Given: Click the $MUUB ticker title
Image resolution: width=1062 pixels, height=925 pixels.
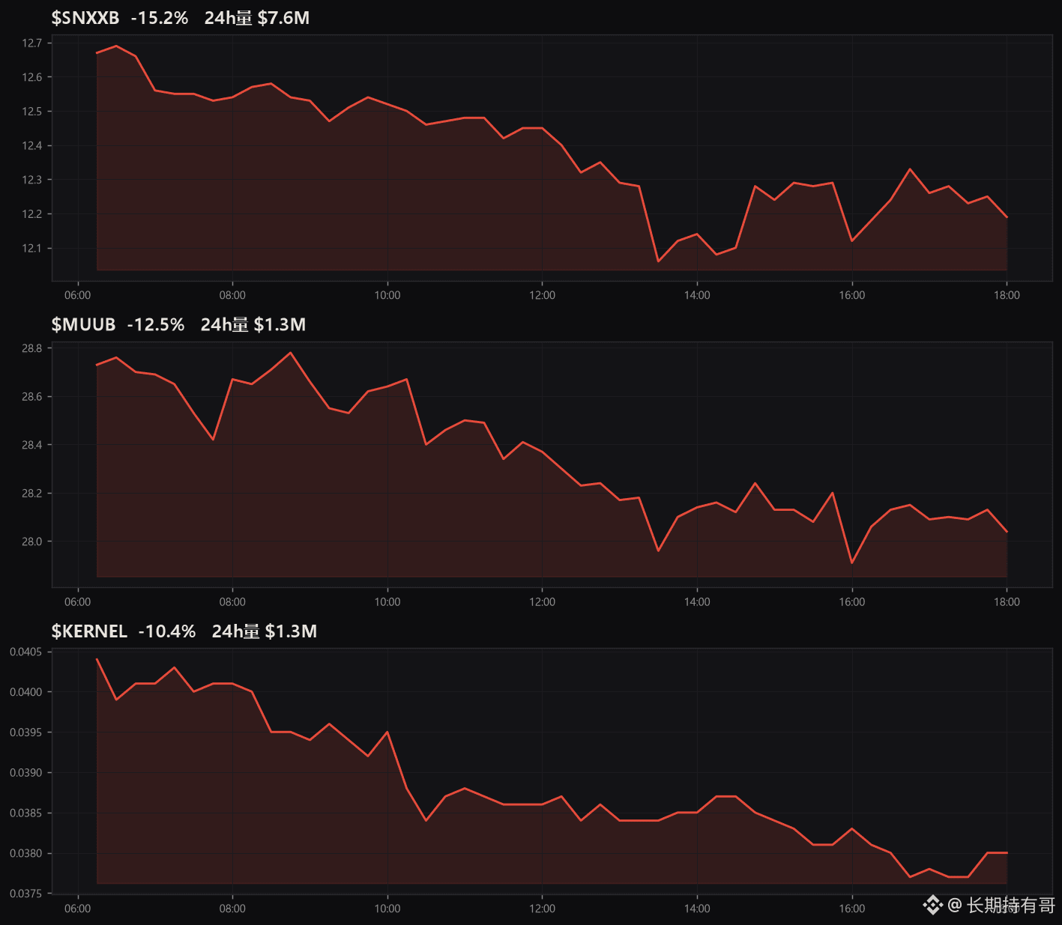Looking at the screenshot, I should [x=84, y=324].
